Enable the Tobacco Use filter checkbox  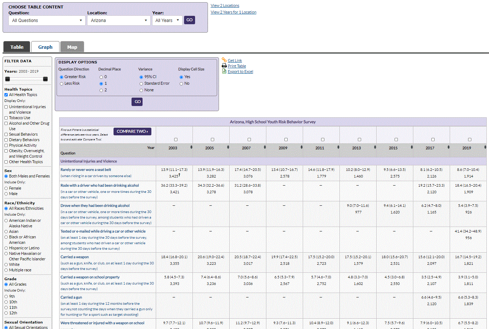pos(6,118)
